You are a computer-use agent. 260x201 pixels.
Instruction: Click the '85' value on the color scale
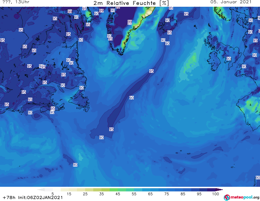183,194
